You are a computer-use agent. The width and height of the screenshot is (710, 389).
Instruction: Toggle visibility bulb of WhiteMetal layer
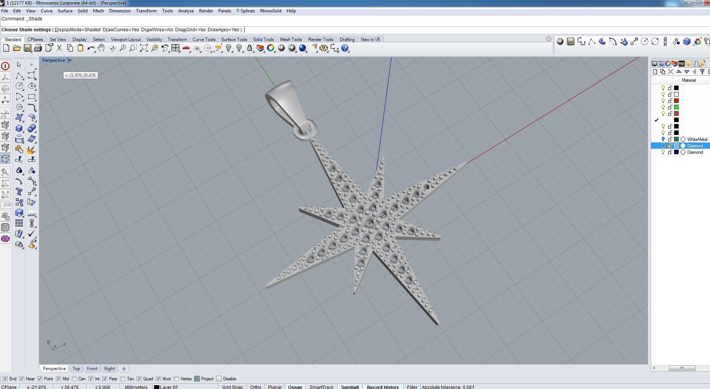click(663, 139)
